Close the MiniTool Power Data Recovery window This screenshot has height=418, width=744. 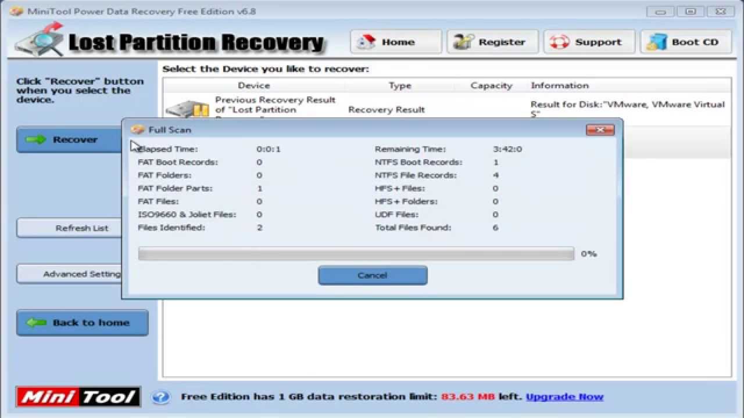pyautogui.click(x=721, y=11)
